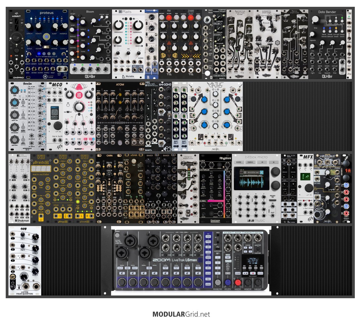The image size is (363, 320).
Task: Click the TIMBRE knob on Plaits
Action: [x=118, y=40]
